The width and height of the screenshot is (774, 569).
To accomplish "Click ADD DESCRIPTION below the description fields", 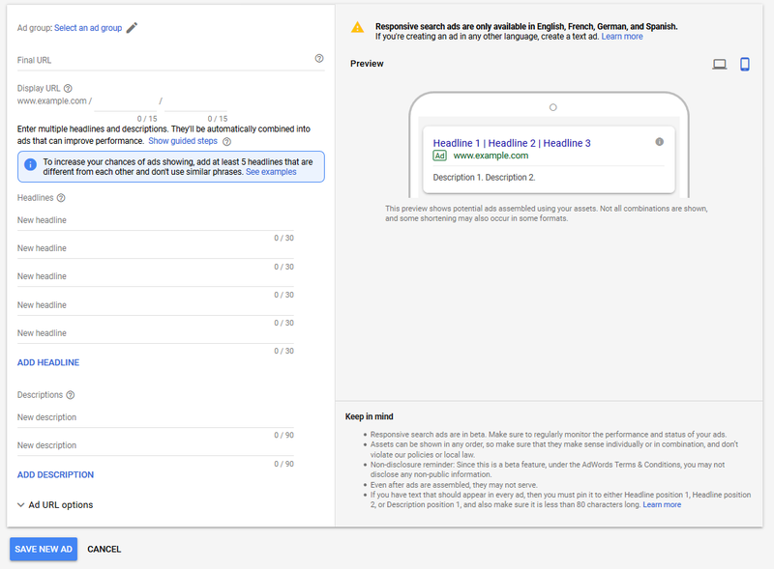I will pos(55,475).
